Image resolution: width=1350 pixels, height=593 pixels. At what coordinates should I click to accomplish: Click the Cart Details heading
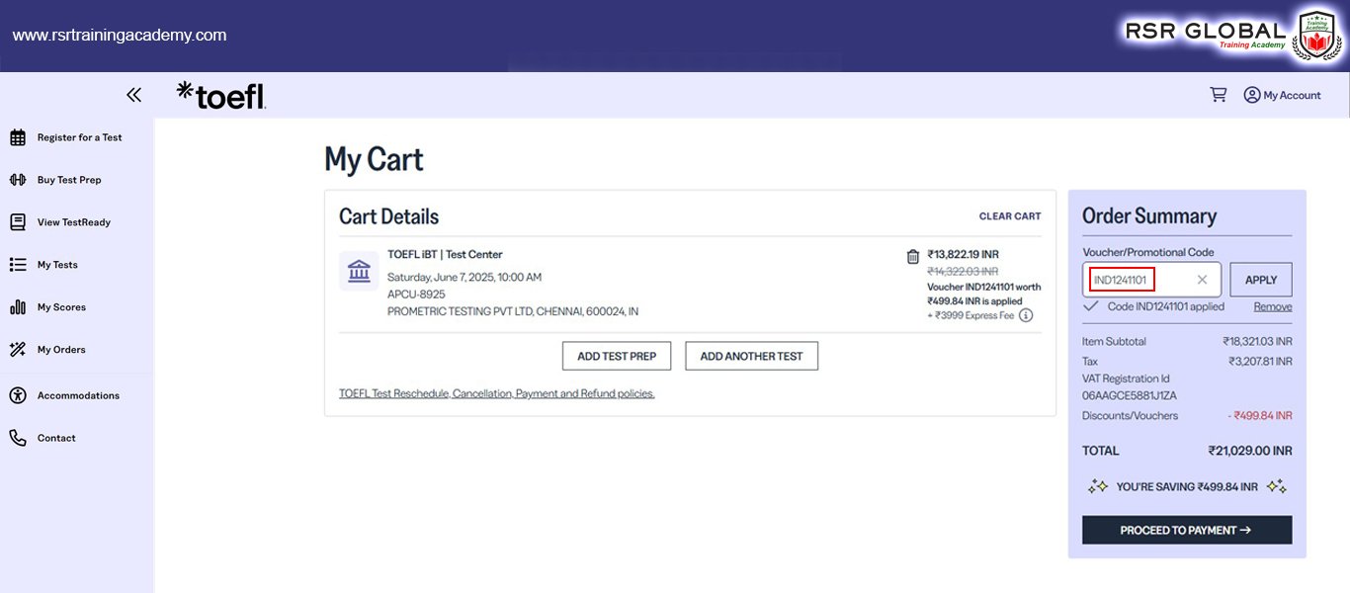tap(388, 216)
